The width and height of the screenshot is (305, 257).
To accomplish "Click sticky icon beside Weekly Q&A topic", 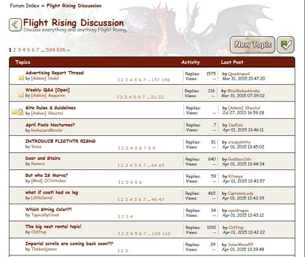I will pyautogui.click(x=21, y=95).
